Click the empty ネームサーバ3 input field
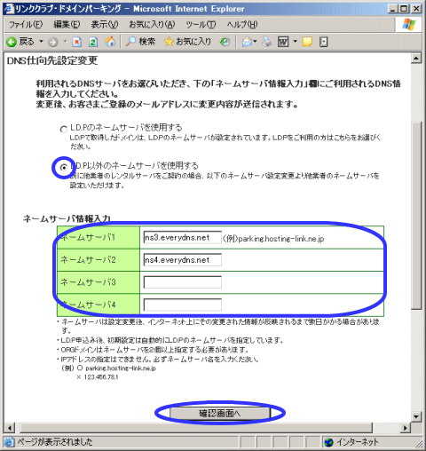426x451 pixels. (183, 282)
